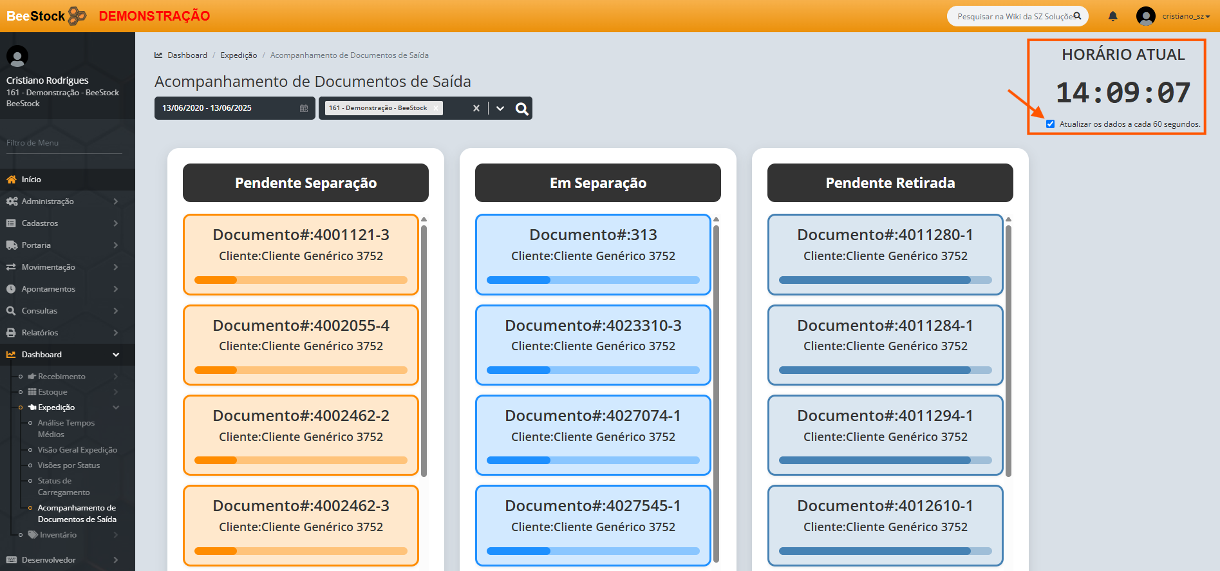Toggle auto-update data every 60 seconds checkbox
1220x571 pixels.
[1050, 124]
